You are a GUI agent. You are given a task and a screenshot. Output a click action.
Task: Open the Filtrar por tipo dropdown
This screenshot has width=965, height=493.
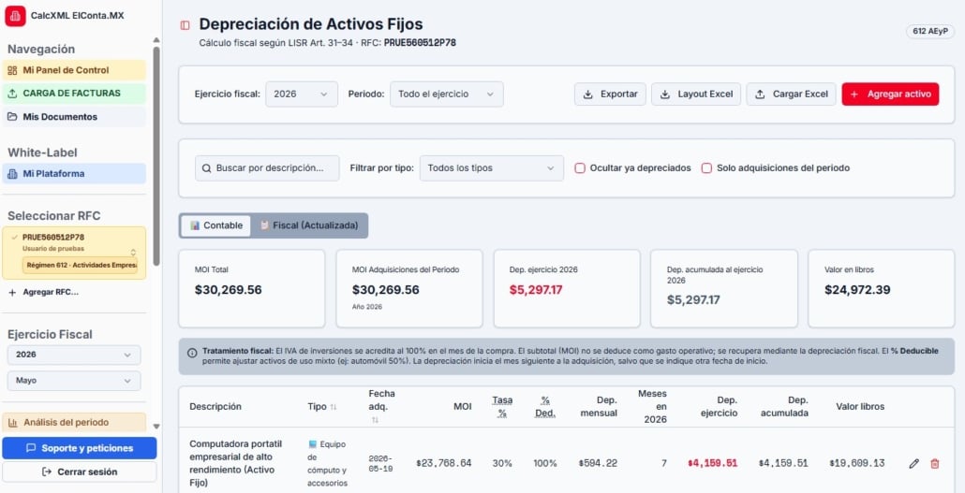[x=492, y=167]
